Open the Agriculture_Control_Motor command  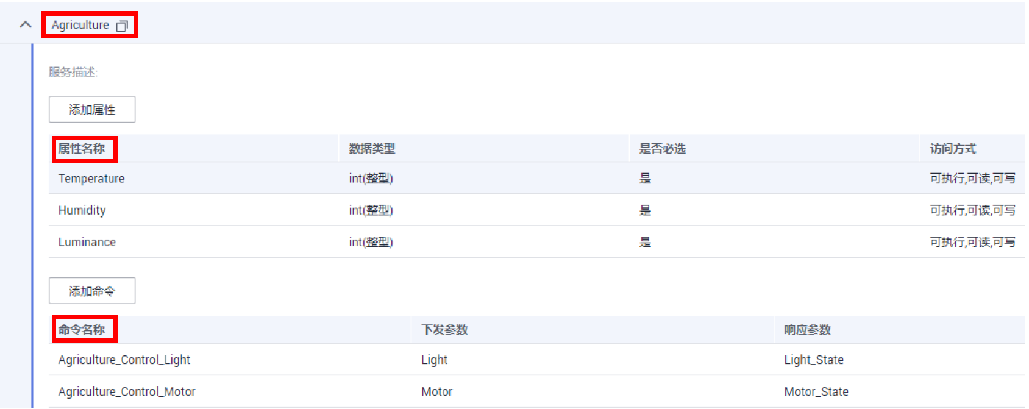click(127, 391)
